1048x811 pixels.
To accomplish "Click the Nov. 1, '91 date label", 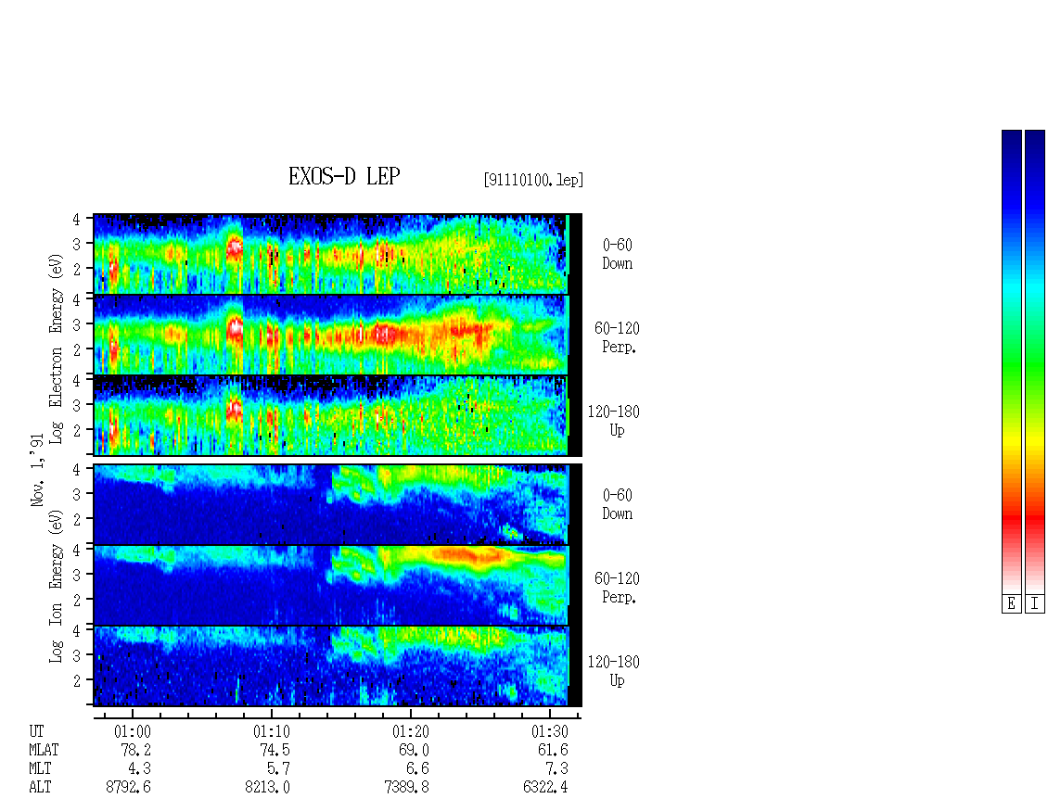I will tap(37, 470).
